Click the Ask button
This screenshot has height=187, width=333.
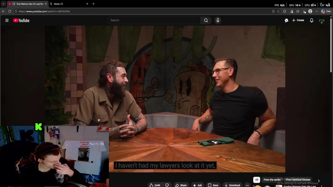click(197, 185)
